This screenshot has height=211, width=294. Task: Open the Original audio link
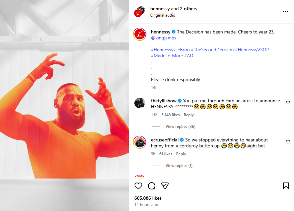(x=163, y=15)
